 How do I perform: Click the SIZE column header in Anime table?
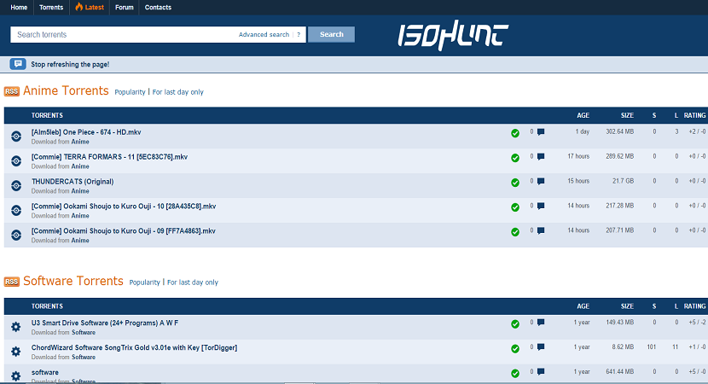[627, 116]
